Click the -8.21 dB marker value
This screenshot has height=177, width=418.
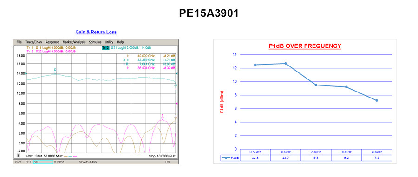point(169,56)
